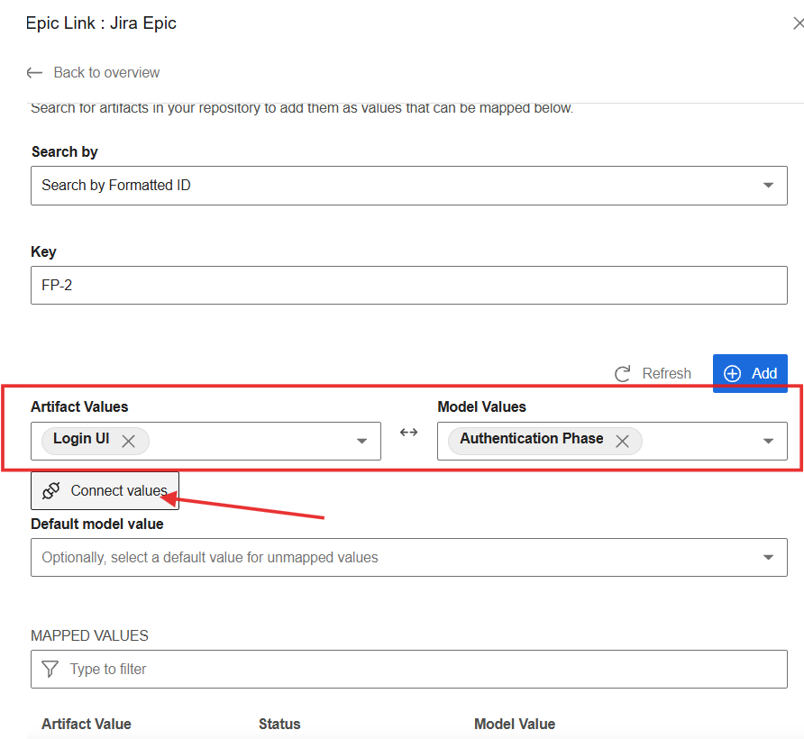The image size is (804, 739).
Task: Click the bidirectional mapping arrow icon
Action: tap(408, 432)
